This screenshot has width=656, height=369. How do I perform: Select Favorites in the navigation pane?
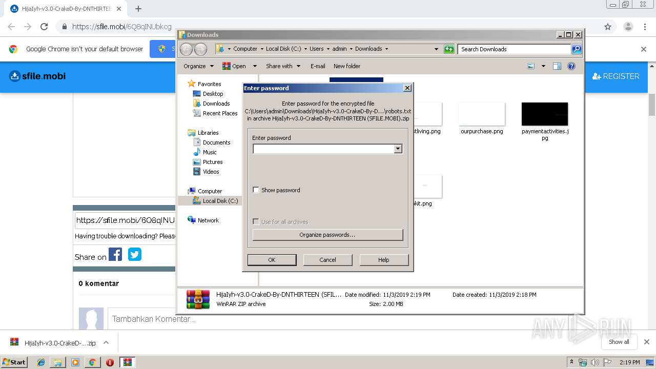[x=209, y=84]
